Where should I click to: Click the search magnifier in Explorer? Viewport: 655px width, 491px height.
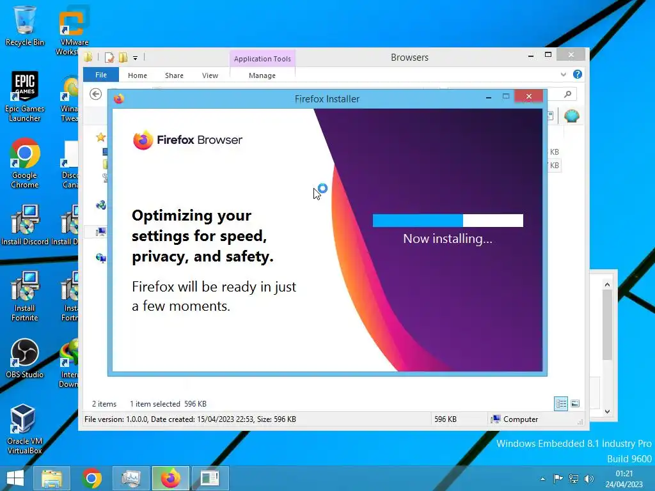click(567, 95)
